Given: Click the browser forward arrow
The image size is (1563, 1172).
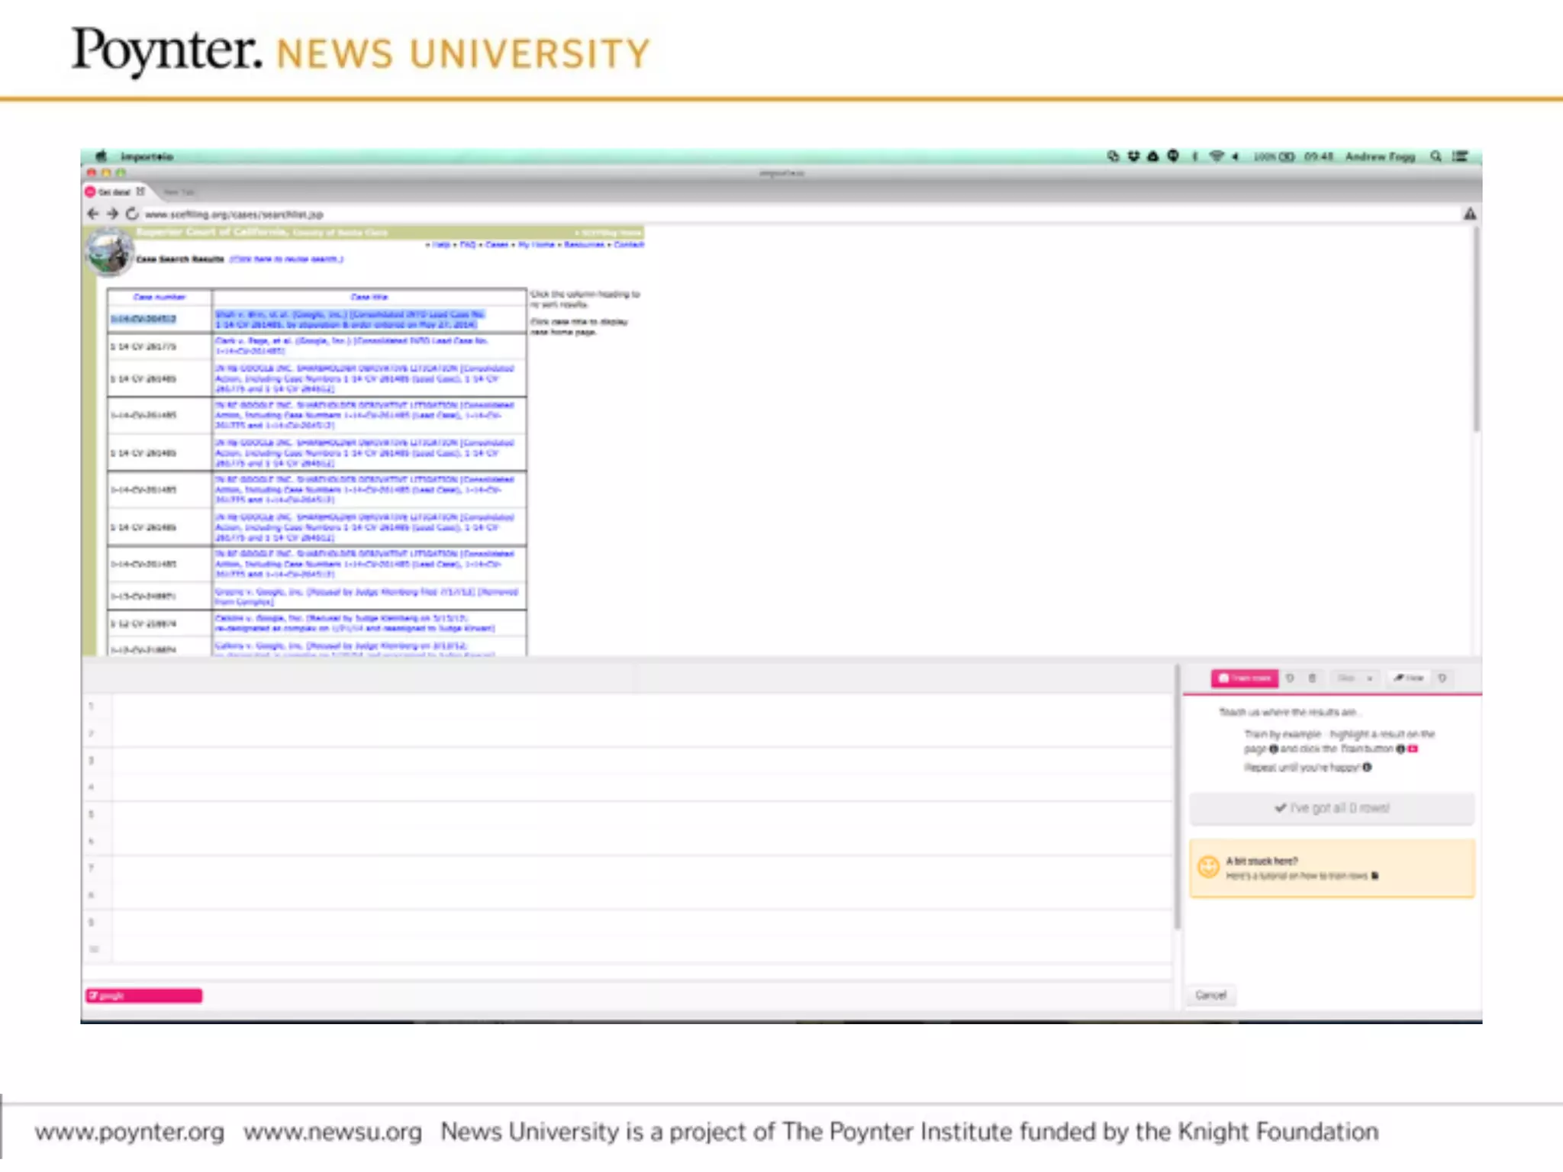Looking at the screenshot, I should pyautogui.click(x=113, y=214).
